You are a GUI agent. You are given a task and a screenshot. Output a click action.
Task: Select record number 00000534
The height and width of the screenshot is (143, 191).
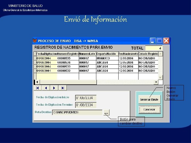[x=68, y=62]
